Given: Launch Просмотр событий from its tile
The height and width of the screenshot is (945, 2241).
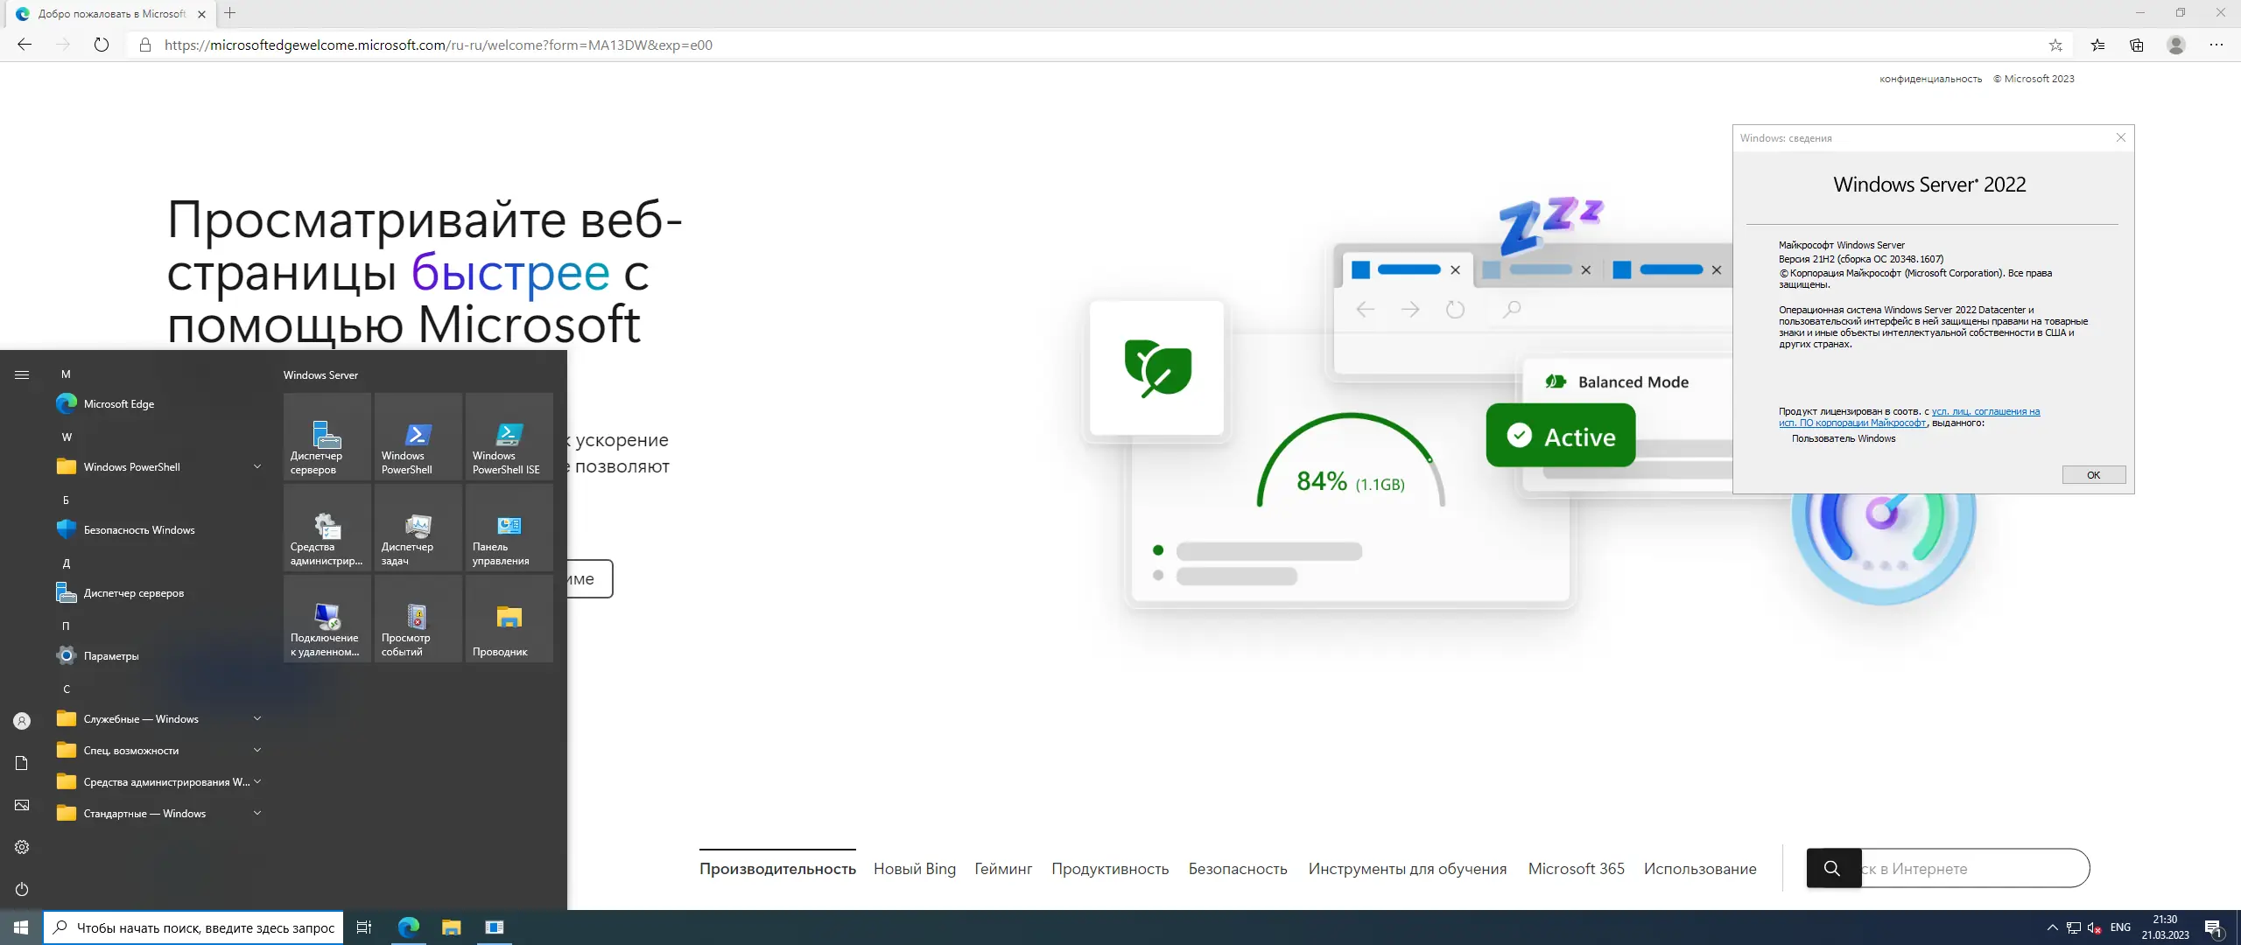Looking at the screenshot, I should click(418, 619).
